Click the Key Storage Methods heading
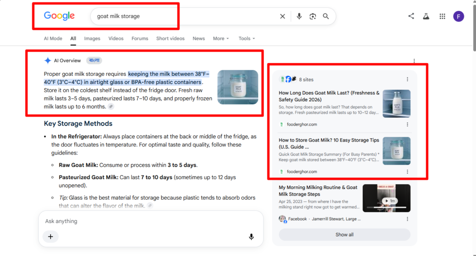The width and height of the screenshot is (476, 256). [x=78, y=123]
